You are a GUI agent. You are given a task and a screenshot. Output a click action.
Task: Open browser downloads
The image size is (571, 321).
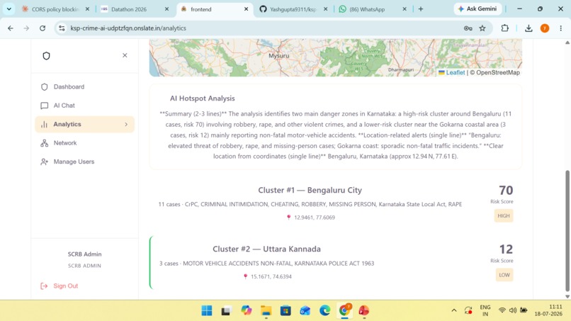click(528, 28)
